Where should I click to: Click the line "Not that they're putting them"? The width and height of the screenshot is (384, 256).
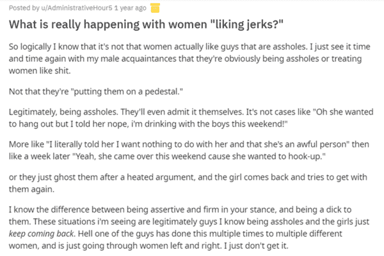point(96,91)
